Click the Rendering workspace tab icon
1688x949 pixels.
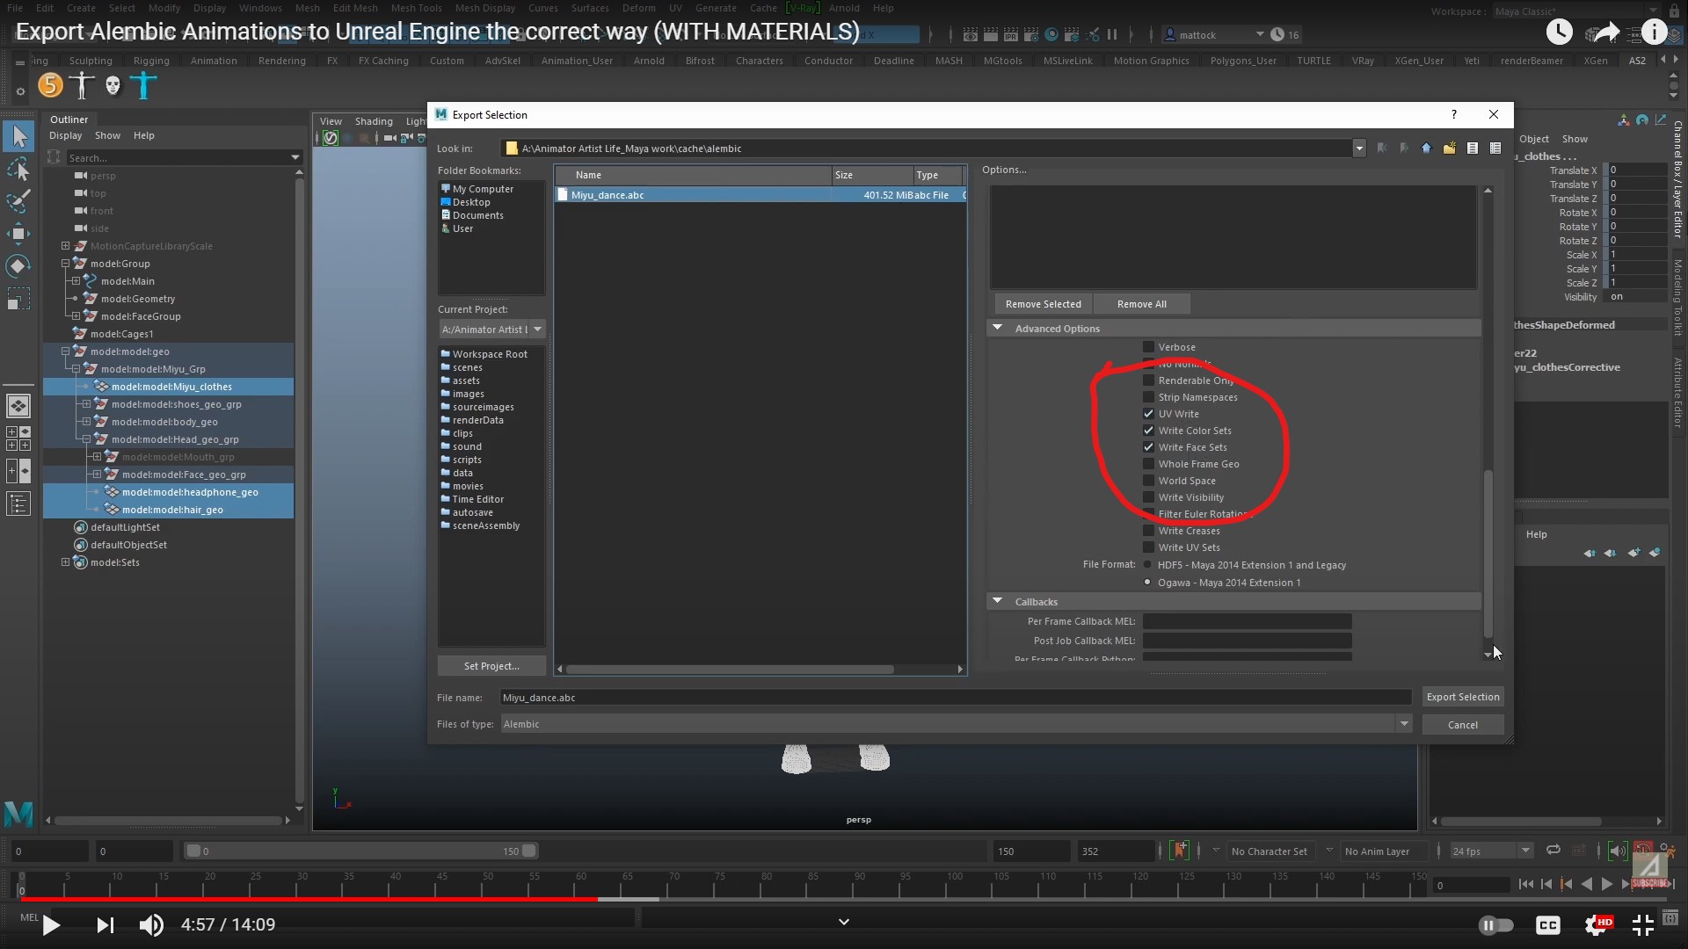click(281, 61)
